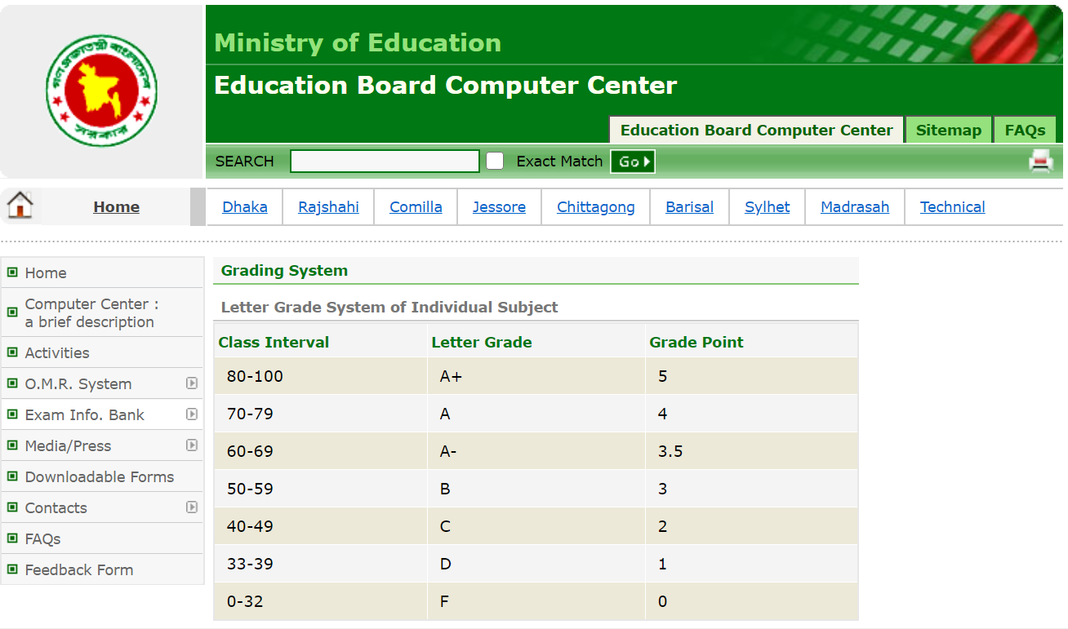Select Home in the sidebar menu
This screenshot has width=1068, height=629.
[102, 272]
